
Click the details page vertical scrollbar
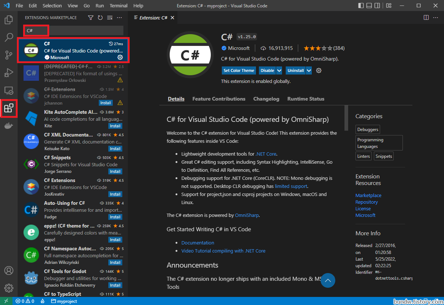[346, 117]
